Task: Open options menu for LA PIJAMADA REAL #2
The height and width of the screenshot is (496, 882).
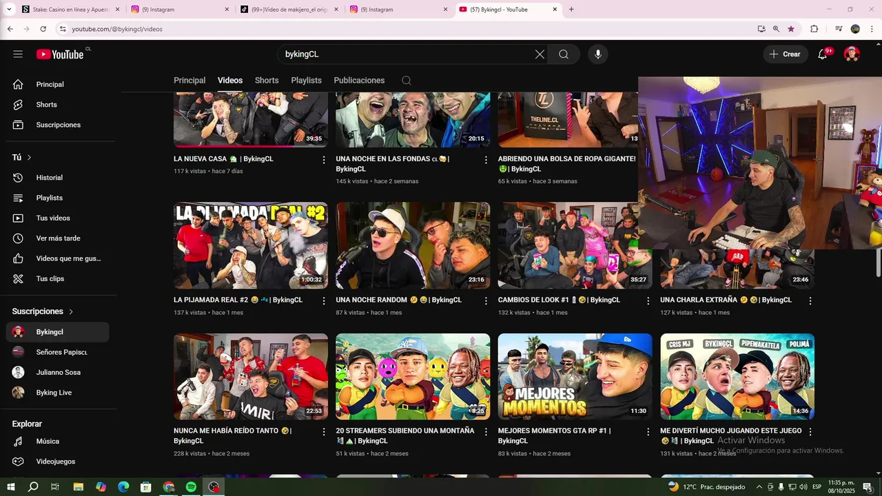Action: 324,301
